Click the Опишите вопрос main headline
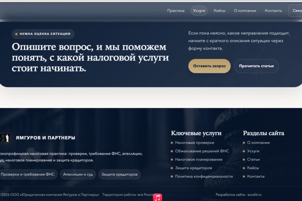This screenshot has width=302, height=201. 90,57
